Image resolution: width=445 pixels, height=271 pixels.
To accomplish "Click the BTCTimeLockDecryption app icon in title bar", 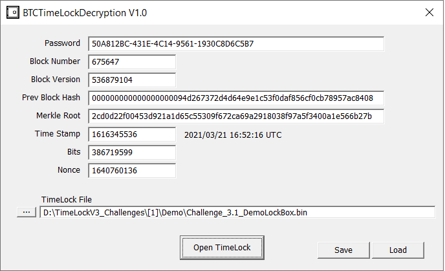I will (x=13, y=12).
